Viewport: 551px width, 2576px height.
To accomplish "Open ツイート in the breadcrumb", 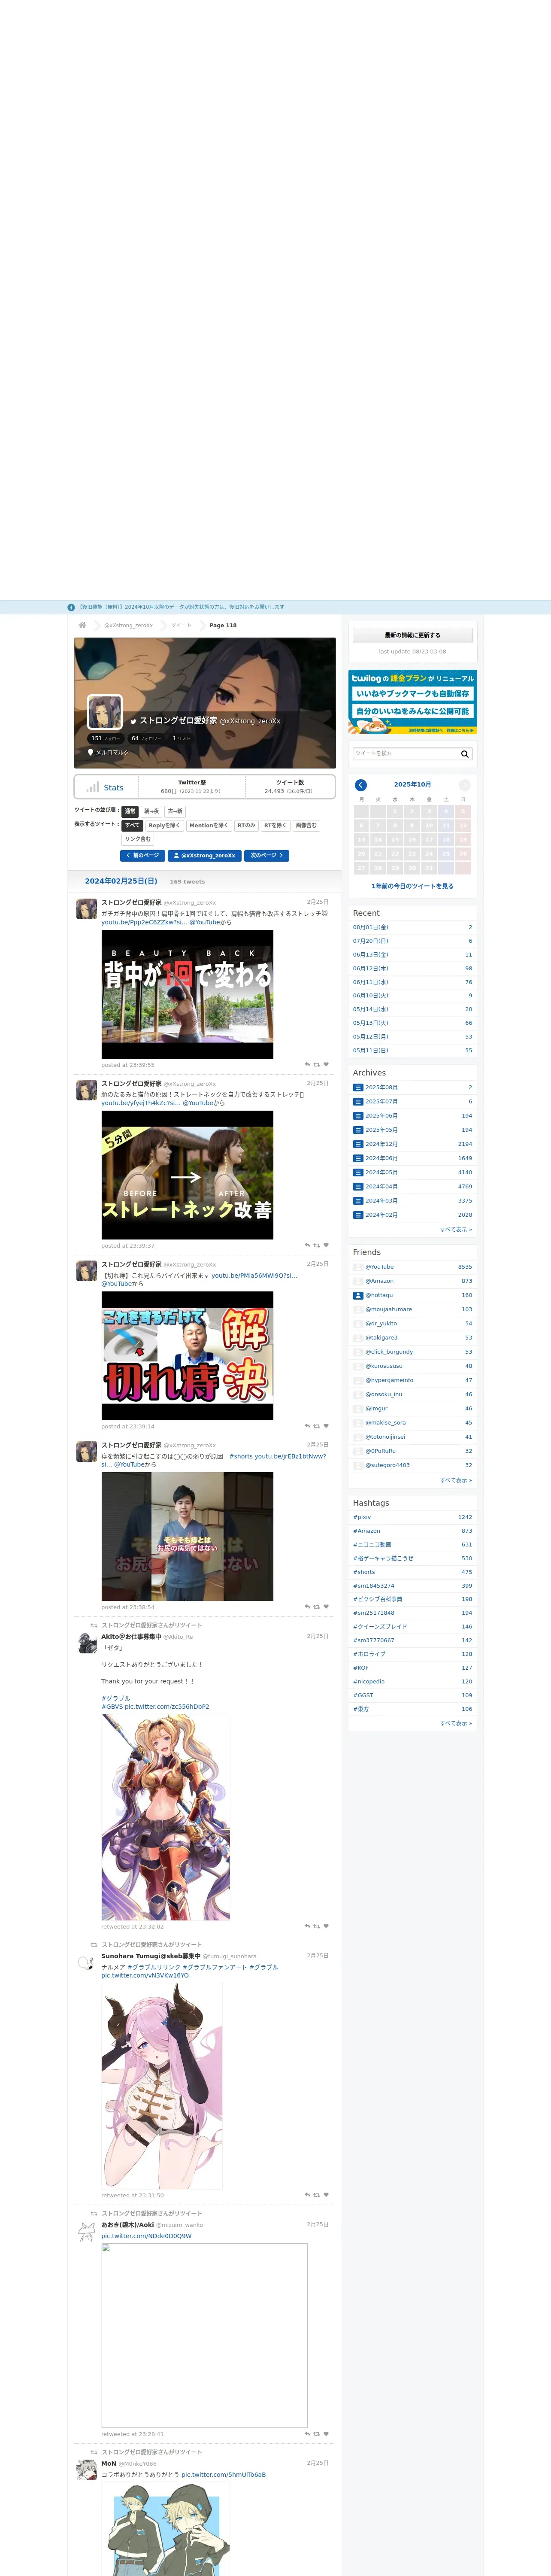I will point(181,625).
